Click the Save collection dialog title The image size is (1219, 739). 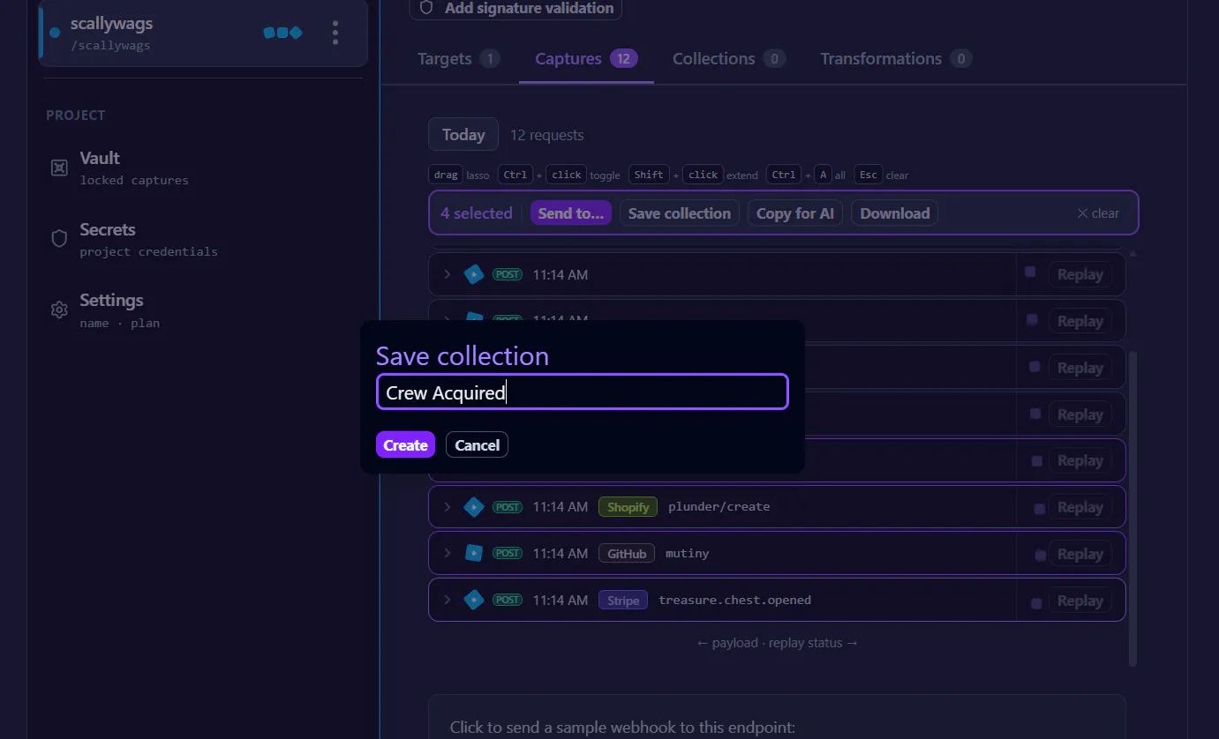[x=463, y=355]
